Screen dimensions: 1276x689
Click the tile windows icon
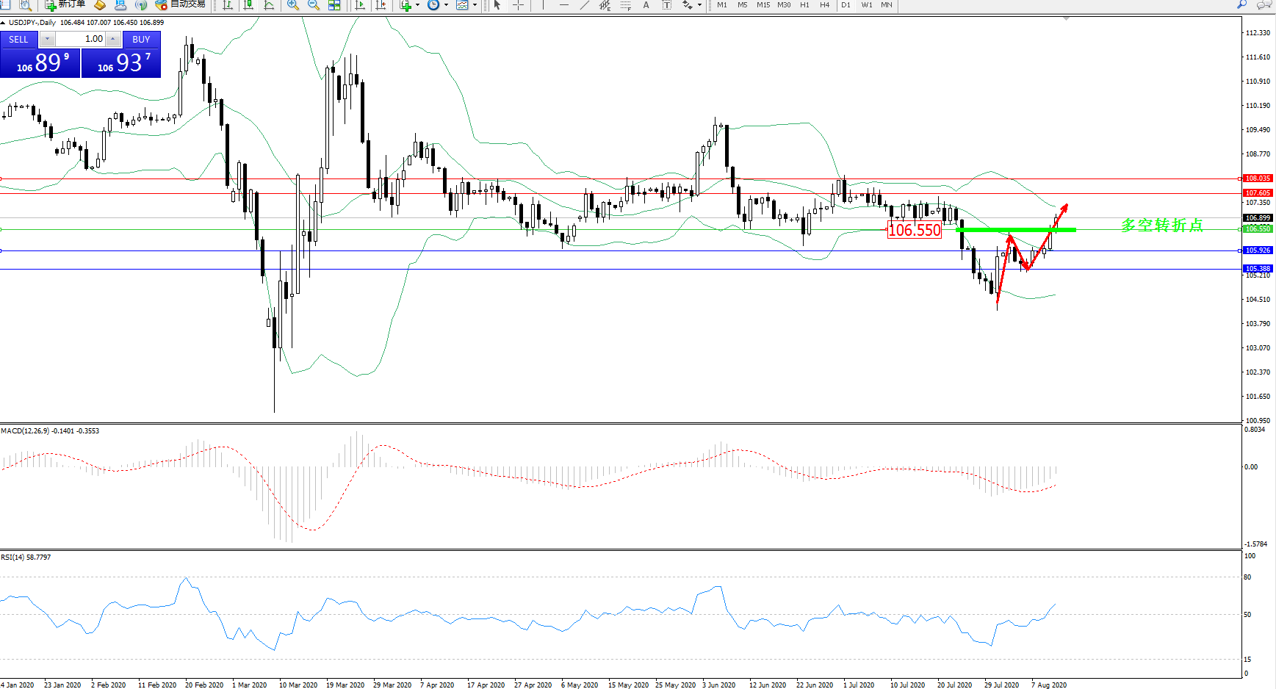[x=334, y=5]
